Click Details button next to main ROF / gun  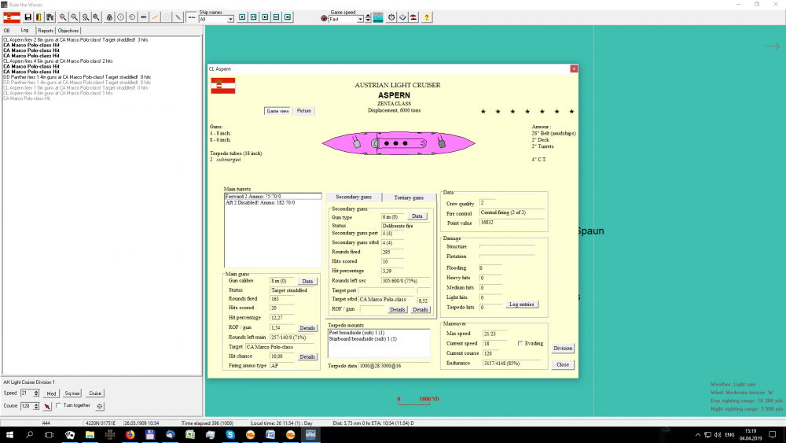pyautogui.click(x=307, y=328)
